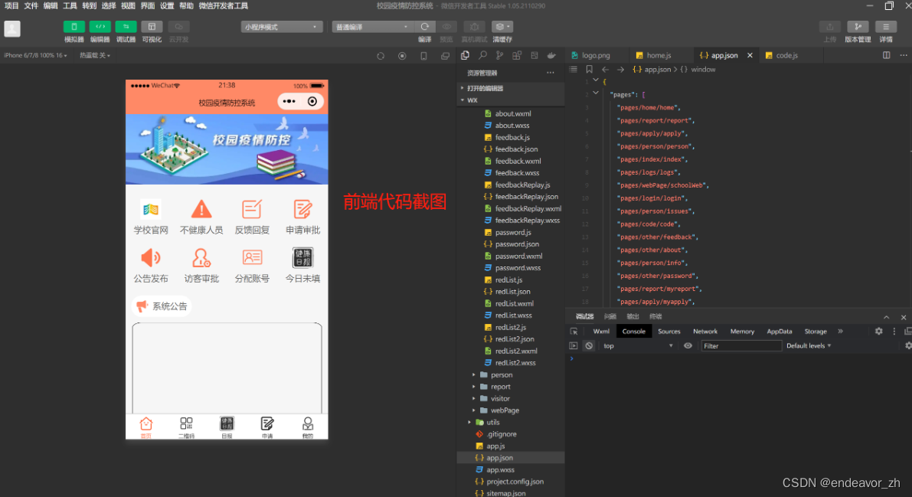Click the upload icon
Viewport: 912px width, 497px height.
point(830,27)
